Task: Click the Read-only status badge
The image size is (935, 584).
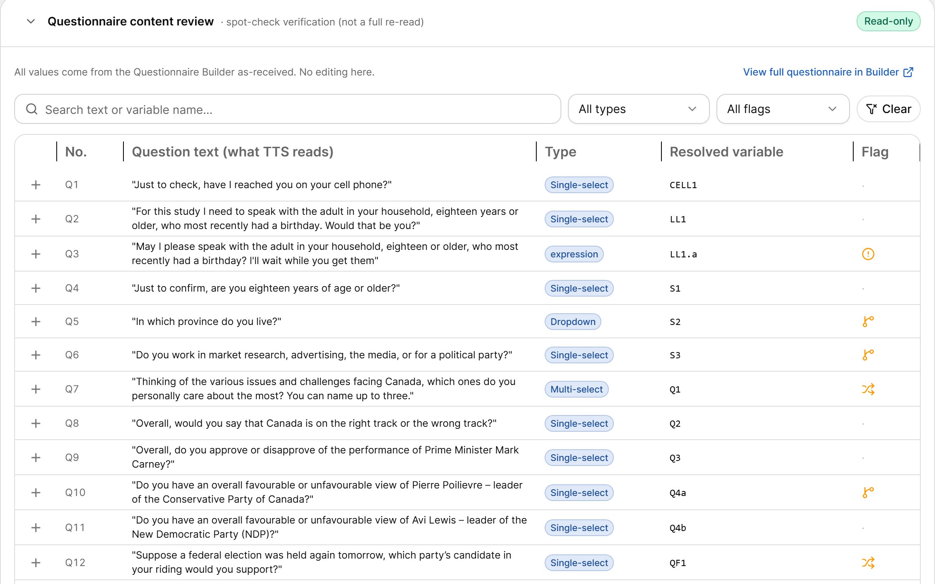Action: click(888, 21)
